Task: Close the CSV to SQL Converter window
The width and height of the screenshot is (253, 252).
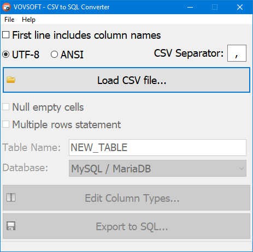Action: (x=240, y=7)
